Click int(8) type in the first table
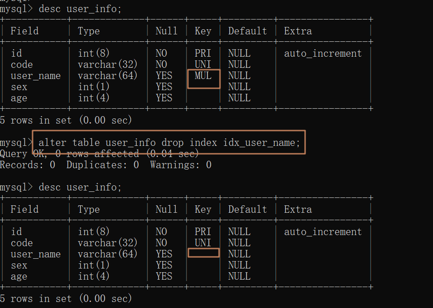The height and width of the screenshot is (308, 433). click(93, 53)
